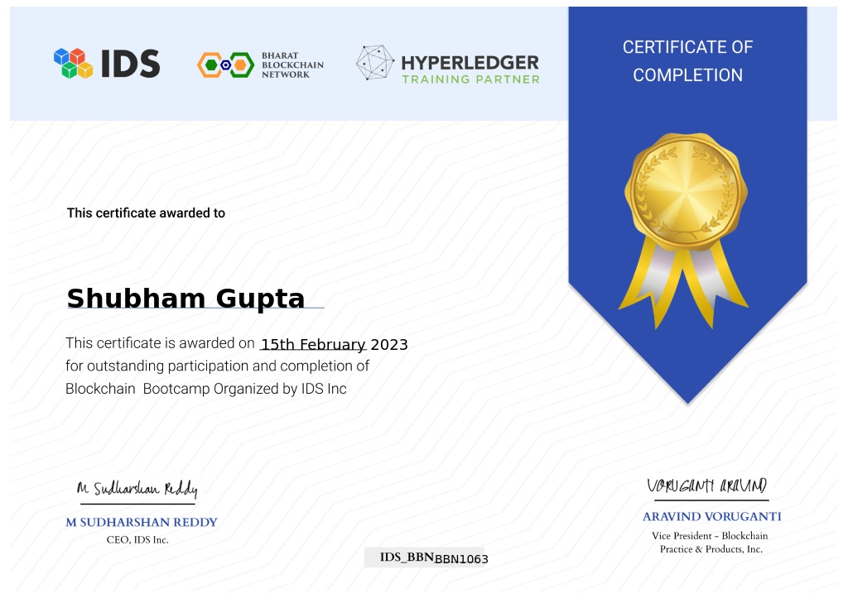
Task: Click M Sudharshan Reddy's handwritten signature
Action: pyautogui.click(x=137, y=489)
